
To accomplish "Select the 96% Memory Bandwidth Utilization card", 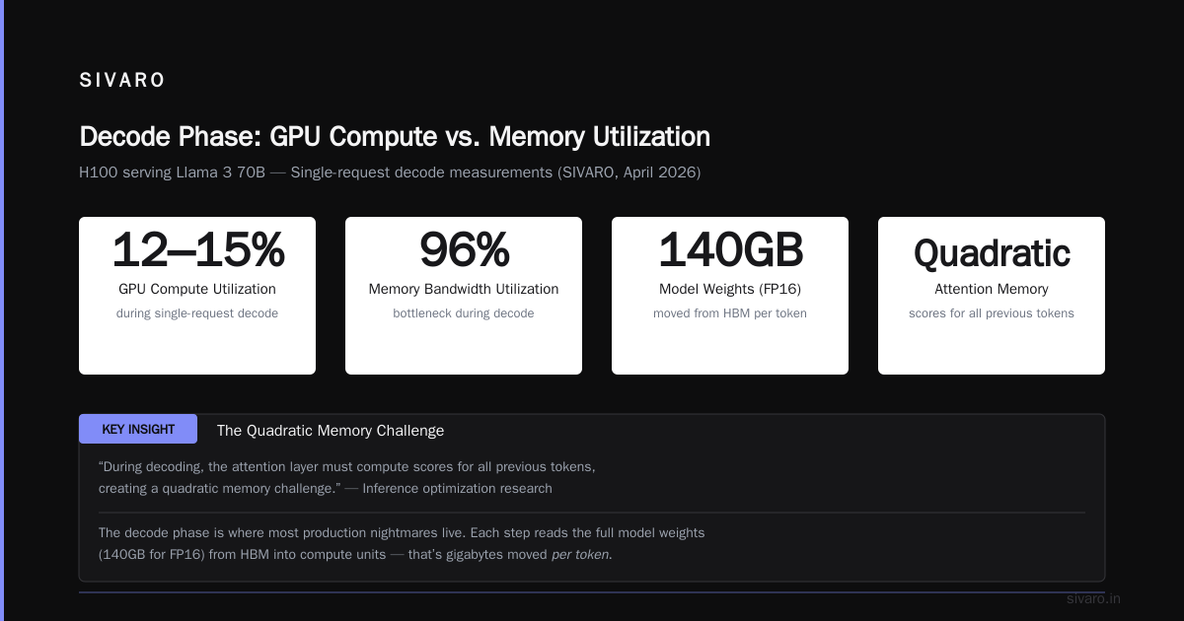I will pyautogui.click(x=464, y=296).
